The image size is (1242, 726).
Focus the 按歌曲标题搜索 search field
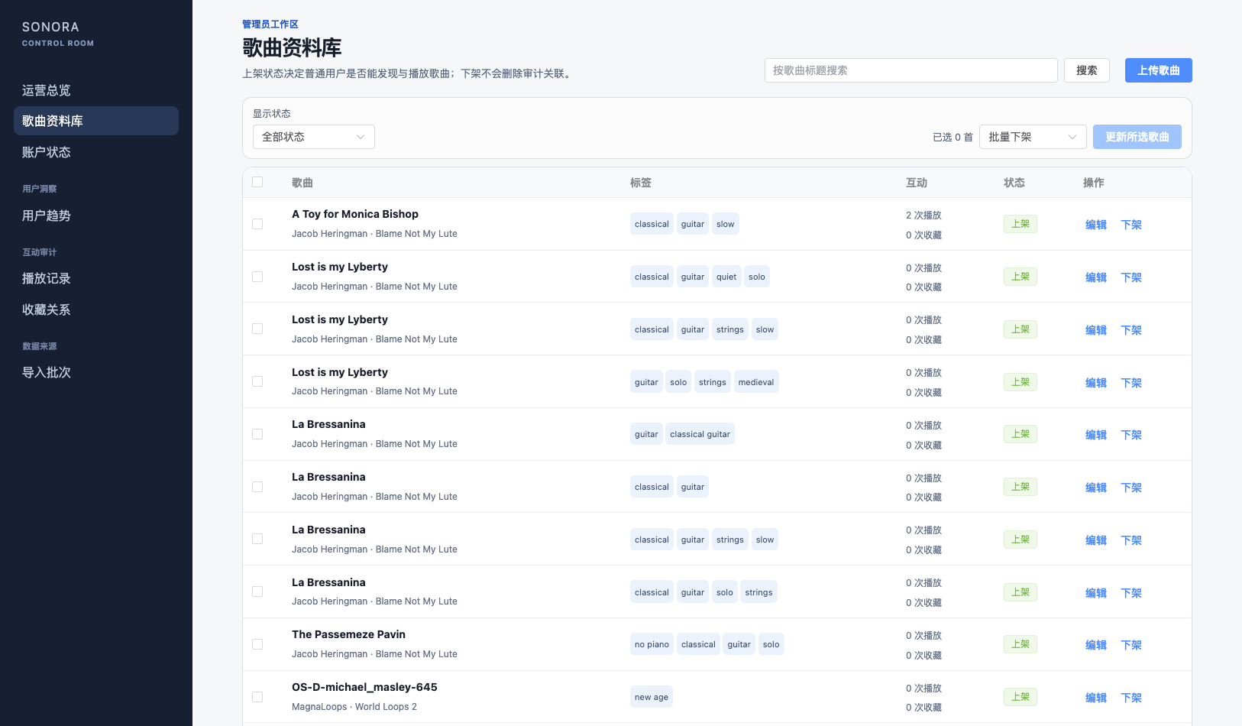click(910, 70)
